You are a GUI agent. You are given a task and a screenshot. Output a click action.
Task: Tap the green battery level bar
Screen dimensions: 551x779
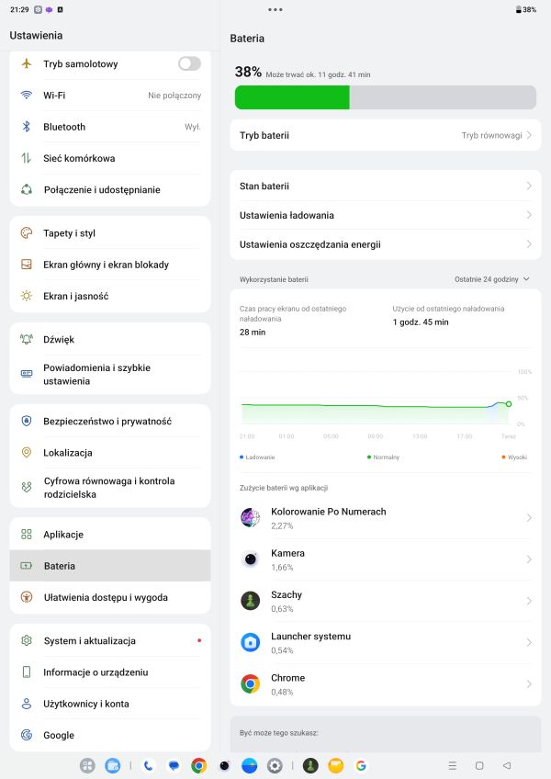coord(292,97)
